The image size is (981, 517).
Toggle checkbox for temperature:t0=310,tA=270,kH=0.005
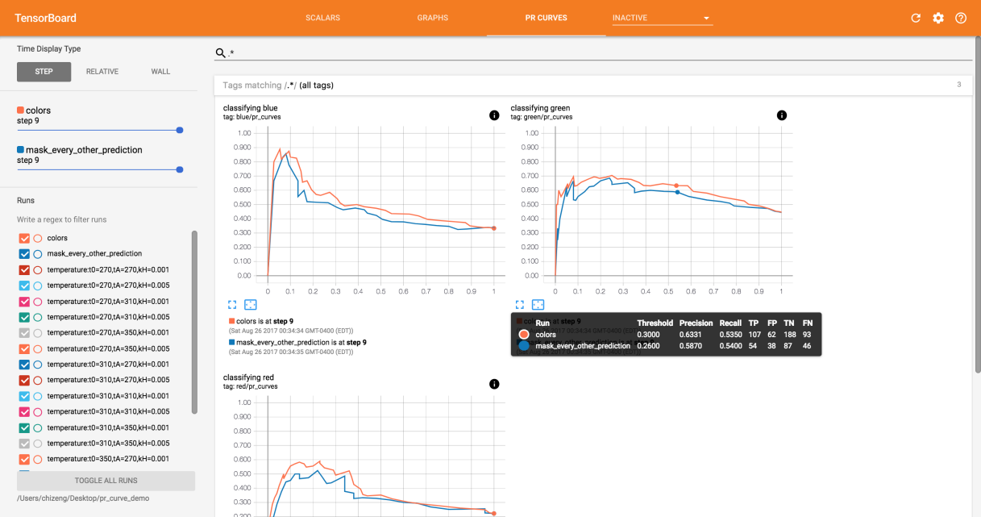(24, 380)
